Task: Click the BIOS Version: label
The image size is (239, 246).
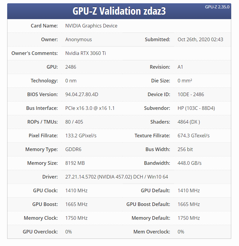Action: click(42, 94)
